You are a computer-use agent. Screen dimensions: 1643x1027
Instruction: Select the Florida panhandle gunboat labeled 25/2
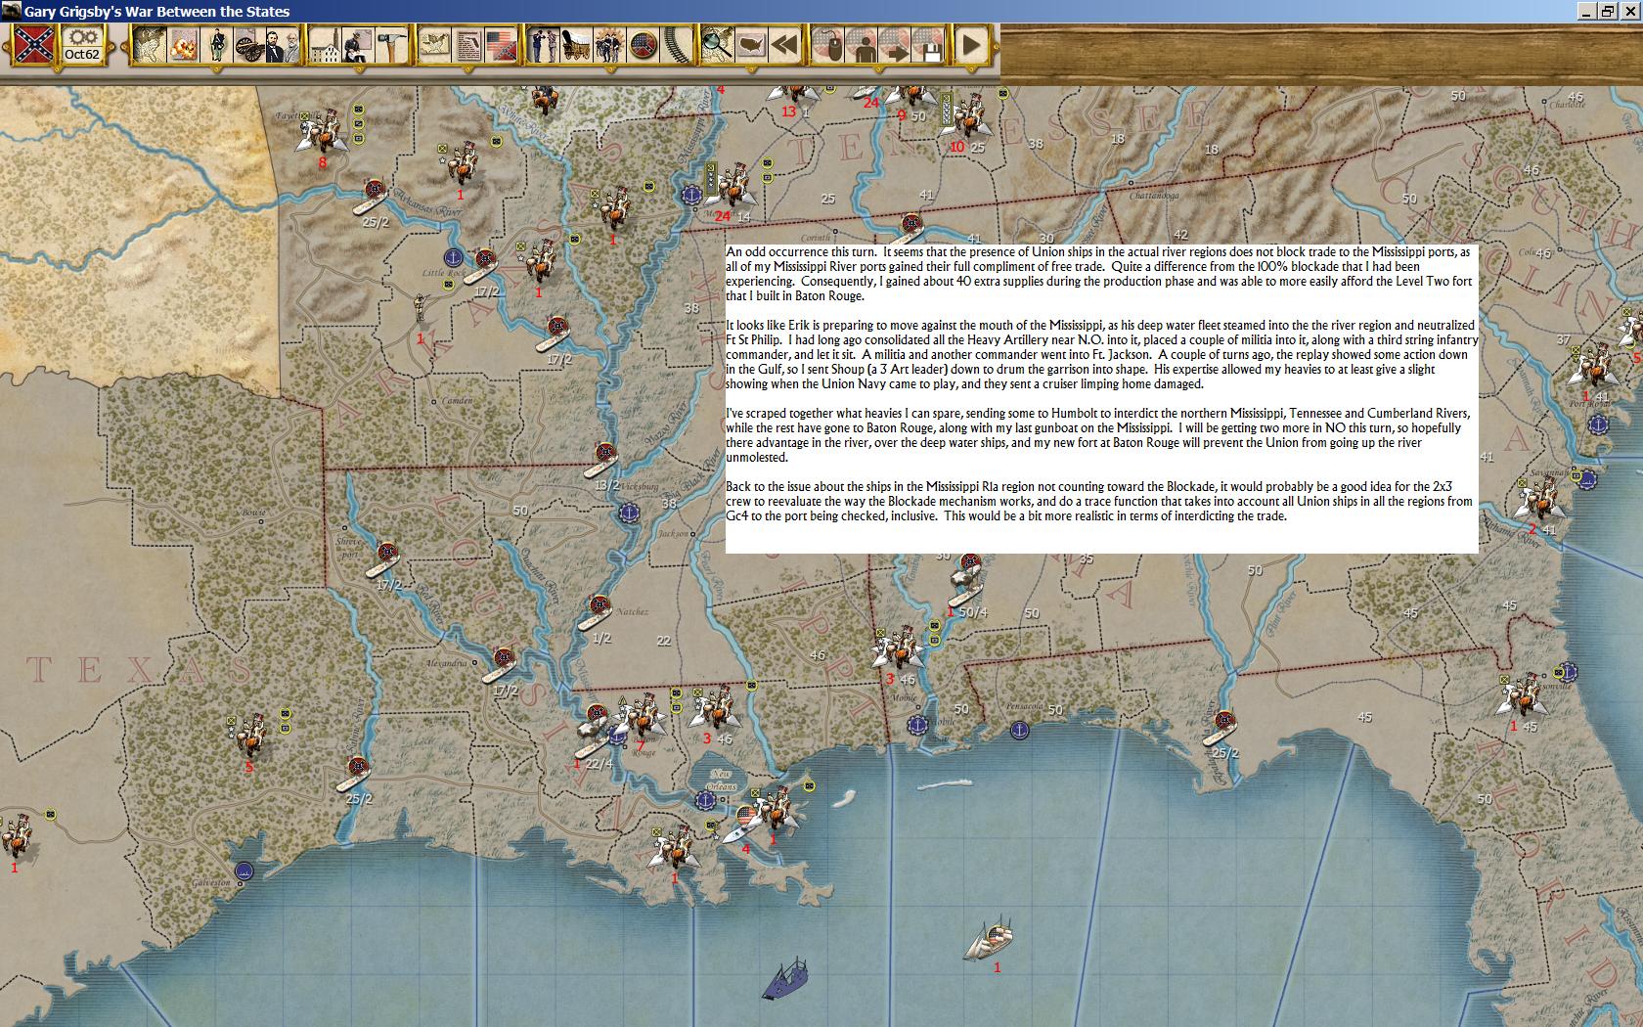(1222, 730)
